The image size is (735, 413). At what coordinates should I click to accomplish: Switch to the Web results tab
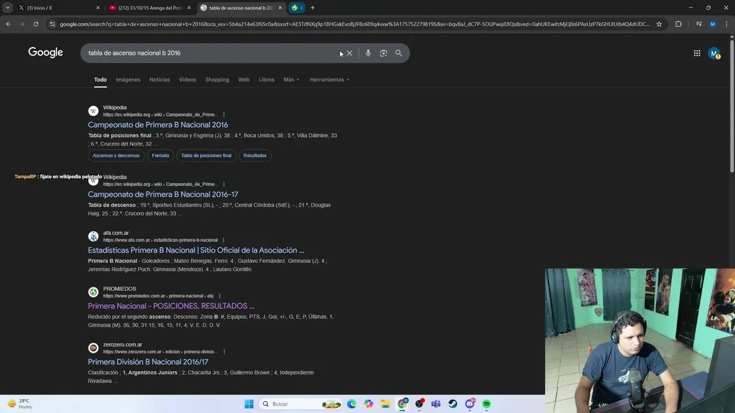(x=244, y=80)
